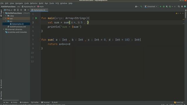Image resolution: width=187 pixels, height=105 pixels.
Task: Open the Help menu
Action: pos(70,3)
